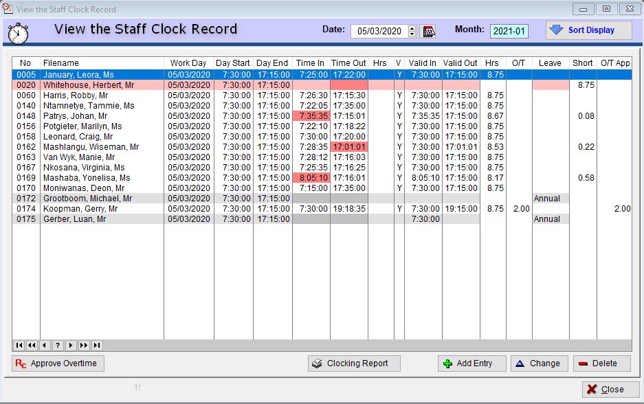Sort by the Filename column header
Viewport: 644px width, 404px height.
coord(102,63)
